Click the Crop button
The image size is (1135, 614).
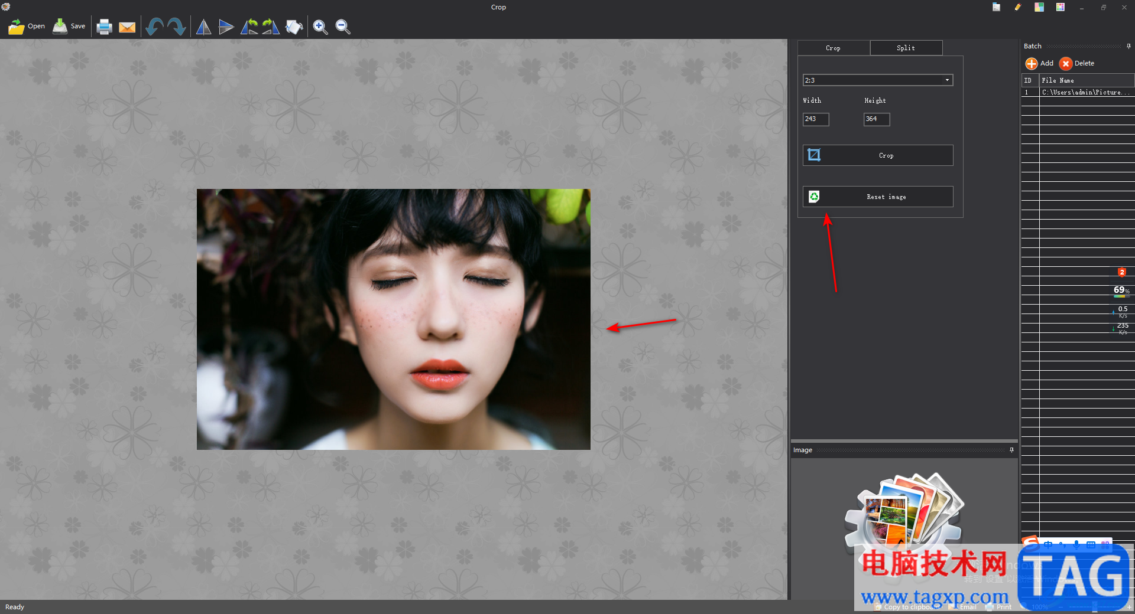coord(878,155)
